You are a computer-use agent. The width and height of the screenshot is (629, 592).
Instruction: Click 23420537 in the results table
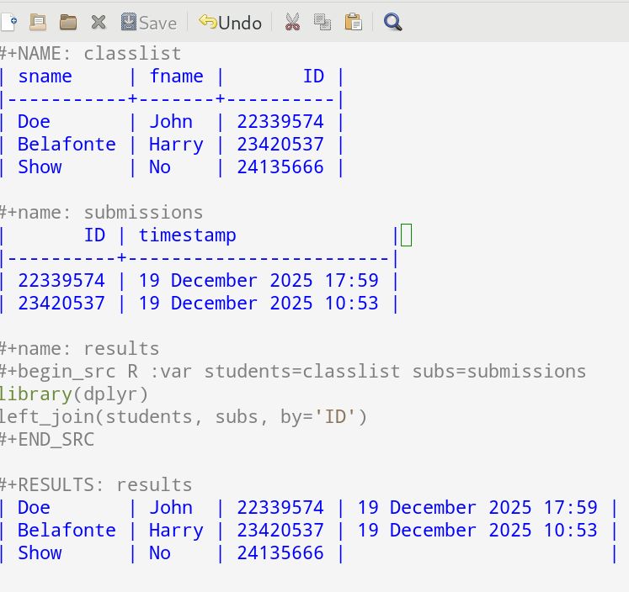pyautogui.click(x=280, y=531)
